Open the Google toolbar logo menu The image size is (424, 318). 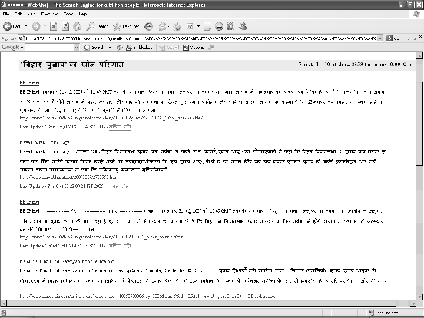point(12,48)
